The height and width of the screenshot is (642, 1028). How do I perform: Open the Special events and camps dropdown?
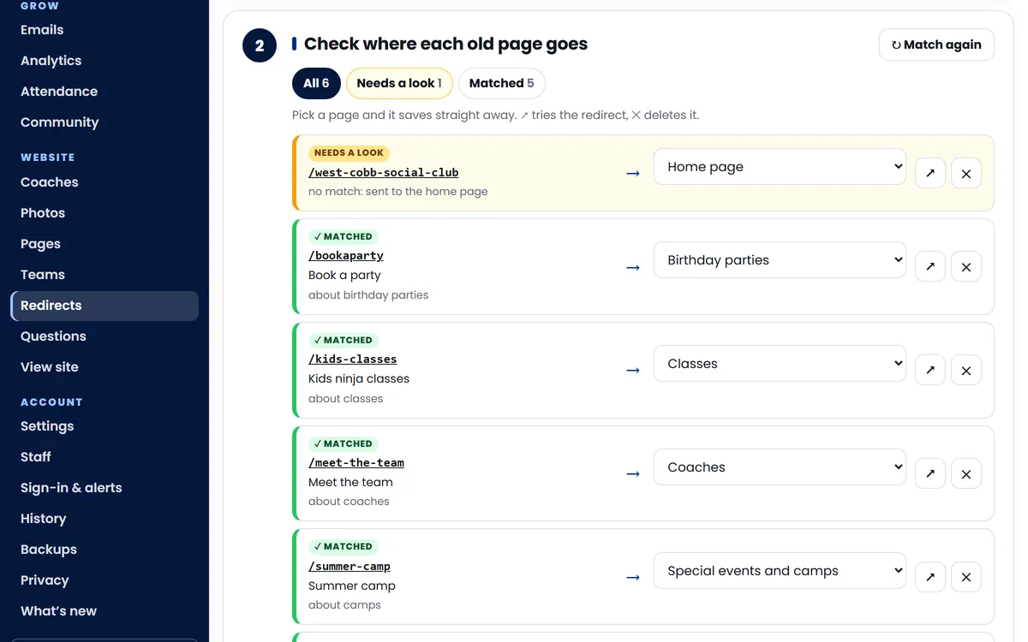[780, 571]
